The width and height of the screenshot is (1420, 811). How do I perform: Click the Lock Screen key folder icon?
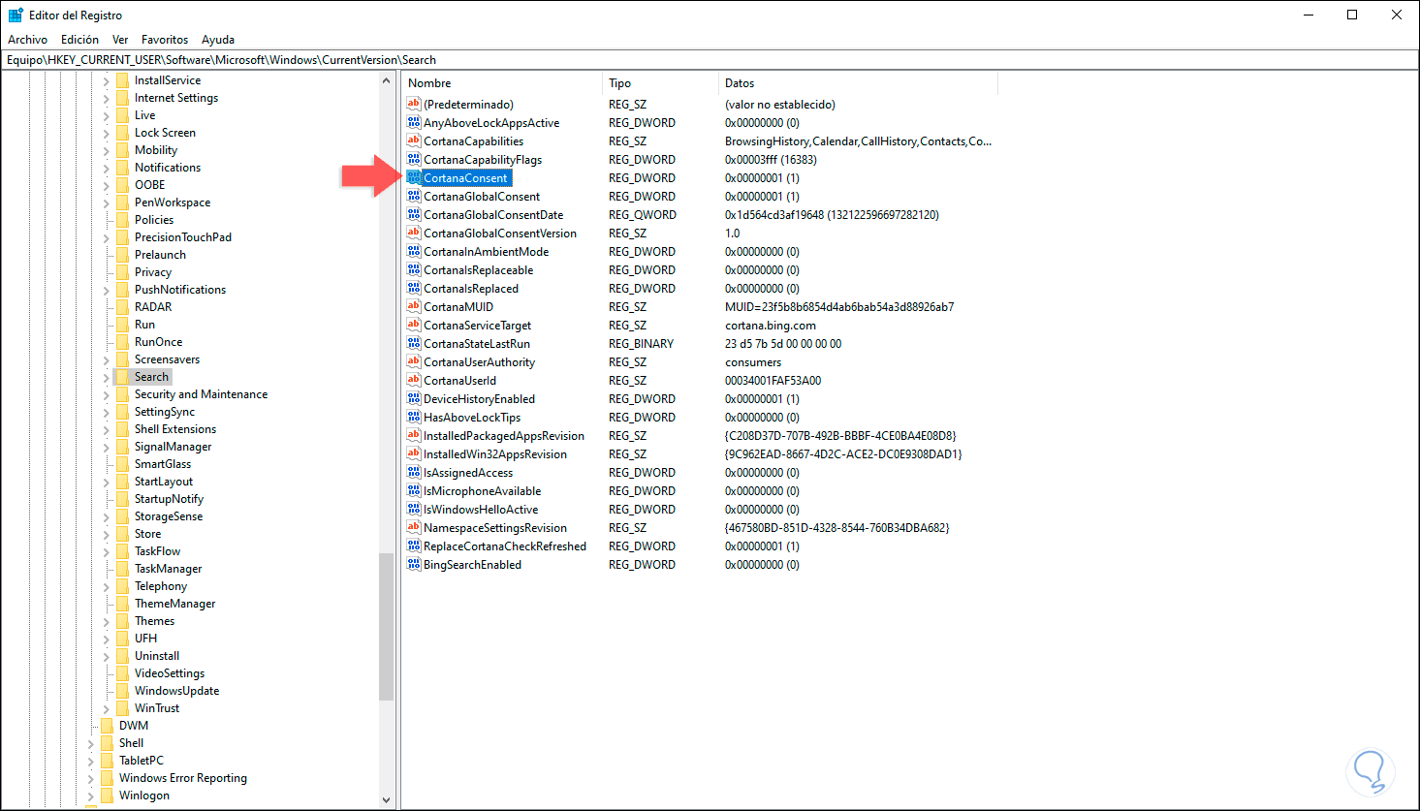point(122,133)
